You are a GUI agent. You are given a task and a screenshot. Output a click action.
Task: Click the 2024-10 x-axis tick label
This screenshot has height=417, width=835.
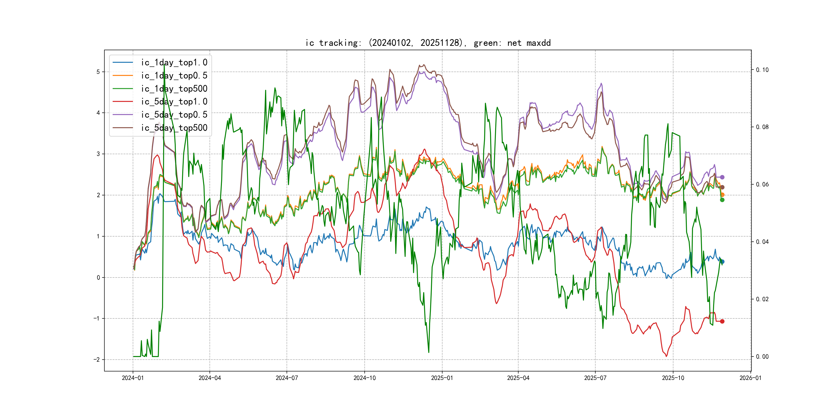click(x=364, y=378)
